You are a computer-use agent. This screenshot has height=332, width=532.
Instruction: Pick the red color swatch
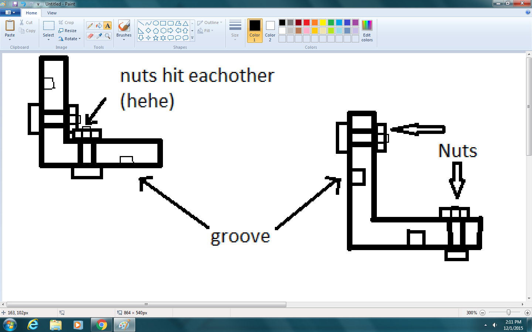point(306,22)
